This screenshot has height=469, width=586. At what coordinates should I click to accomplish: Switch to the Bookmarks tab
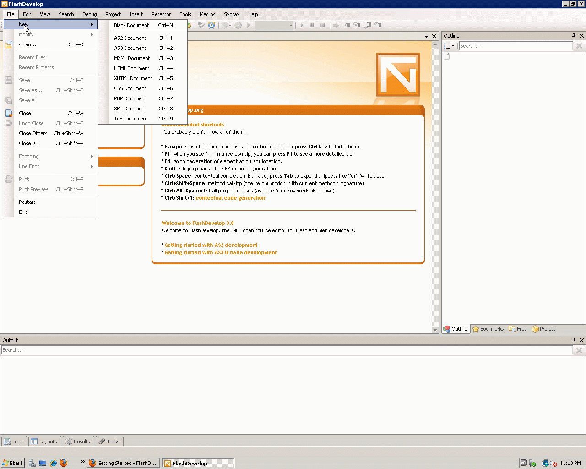click(x=488, y=329)
